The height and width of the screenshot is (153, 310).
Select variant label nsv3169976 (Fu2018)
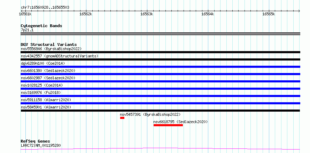point(41,92)
